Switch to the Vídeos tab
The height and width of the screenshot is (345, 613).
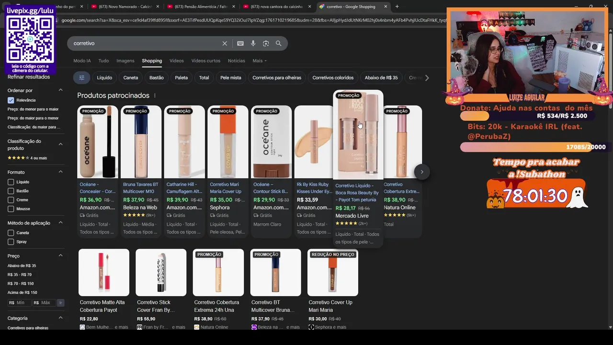click(x=176, y=61)
